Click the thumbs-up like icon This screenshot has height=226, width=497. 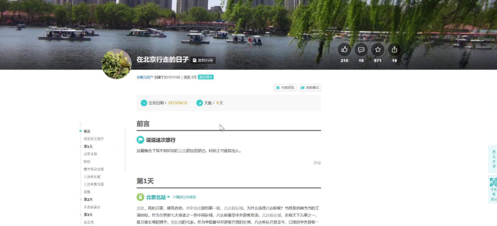pos(344,50)
